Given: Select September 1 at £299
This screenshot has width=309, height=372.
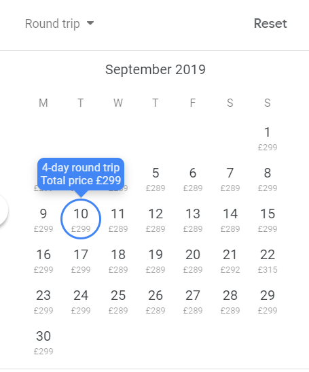Looking at the screenshot, I should (x=268, y=137).
